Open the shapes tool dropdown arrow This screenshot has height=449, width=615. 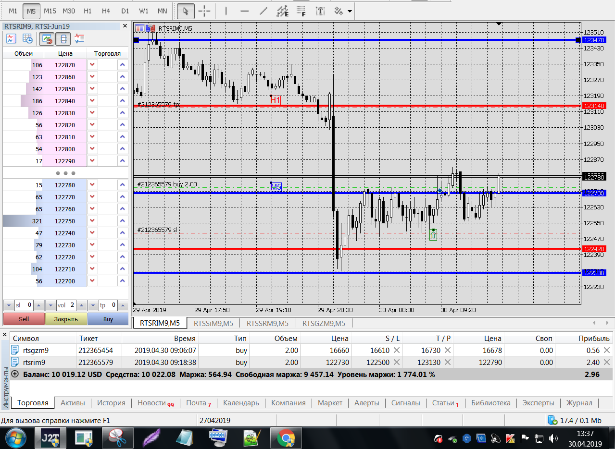click(x=350, y=11)
